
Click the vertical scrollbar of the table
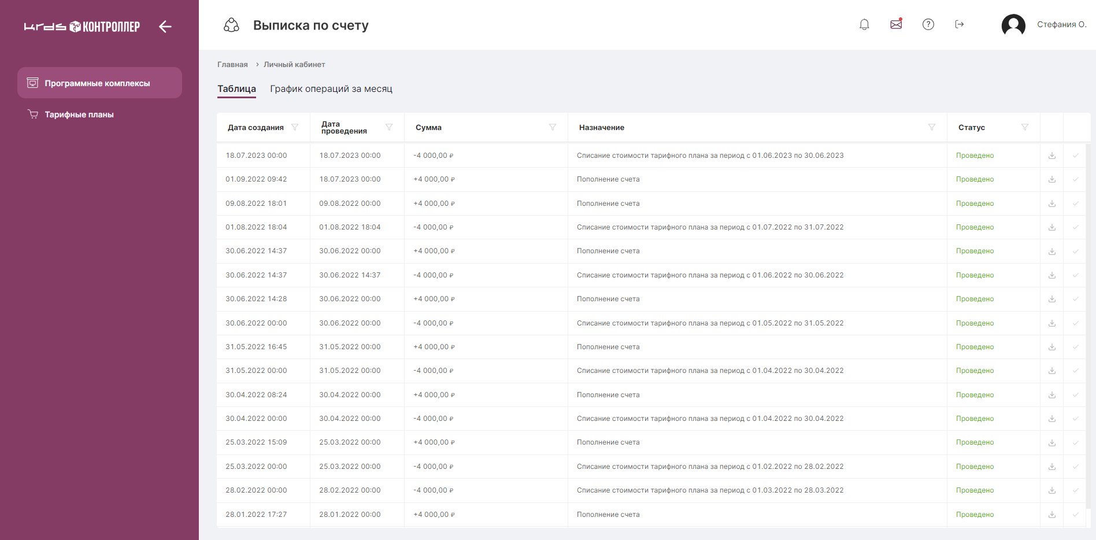click(x=1088, y=324)
